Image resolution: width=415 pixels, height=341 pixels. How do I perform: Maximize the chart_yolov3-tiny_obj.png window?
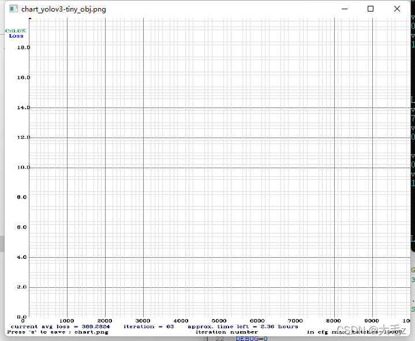pos(371,9)
